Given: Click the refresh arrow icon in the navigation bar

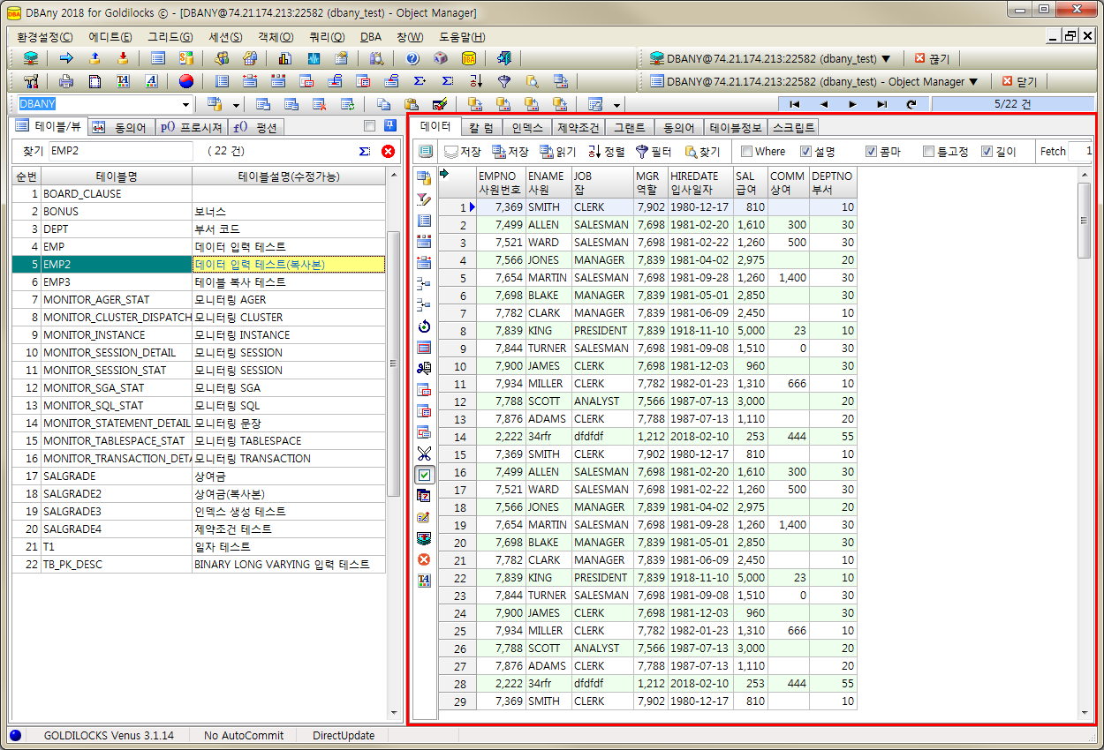Looking at the screenshot, I should (x=911, y=104).
